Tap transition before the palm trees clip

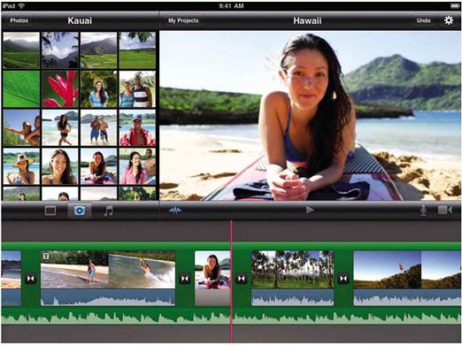241,279
